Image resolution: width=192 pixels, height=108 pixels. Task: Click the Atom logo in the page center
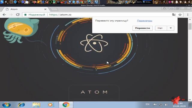coord(94,43)
